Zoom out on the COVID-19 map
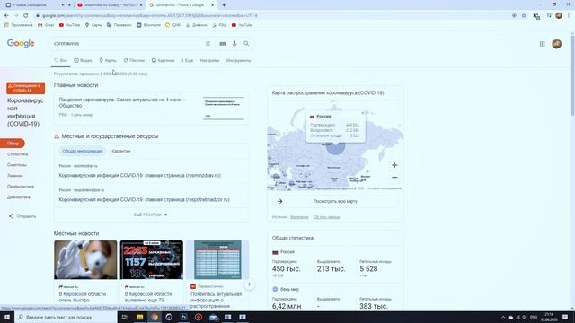The image size is (575, 323). coord(394,178)
